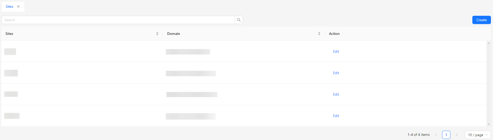
Task: Edit the second site row
Action: (x=336, y=73)
